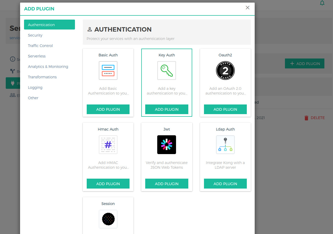The image size is (333, 234).
Task: Click the Session card title
Action: pyautogui.click(x=108, y=204)
